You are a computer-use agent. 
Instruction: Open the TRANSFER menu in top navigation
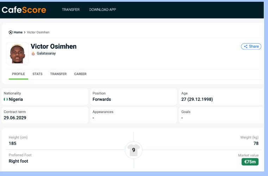[71, 9]
